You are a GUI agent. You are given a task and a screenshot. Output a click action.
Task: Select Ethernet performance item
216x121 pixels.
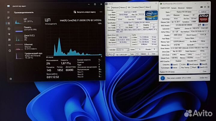(27, 46)
